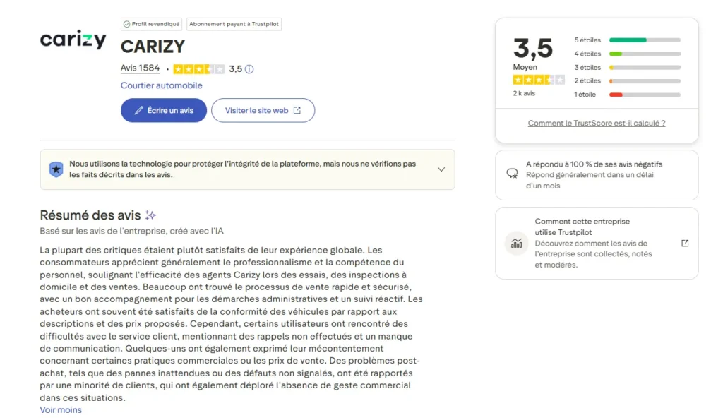Click the speech bubble icon in the response card
This screenshot has width=723, height=420.
(512, 172)
